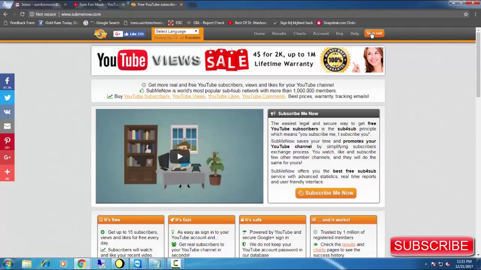Image resolution: width=481 pixels, height=270 pixels.
Task: Open the YouTube Views link
Action: click(189, 96)
